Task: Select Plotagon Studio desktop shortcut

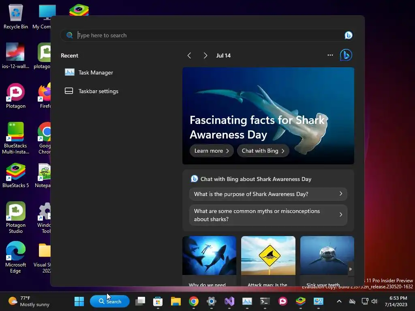Action: click(x=16, y=217)
